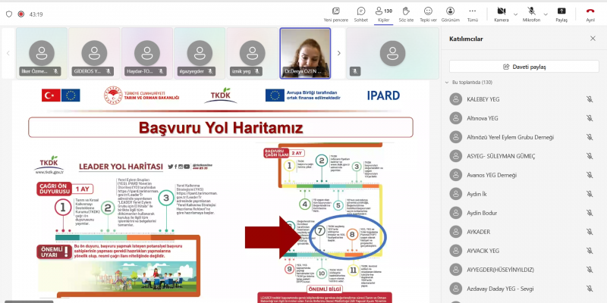Select İlker Özme... participant tile

pyautogui.click(x=42, y=53)
